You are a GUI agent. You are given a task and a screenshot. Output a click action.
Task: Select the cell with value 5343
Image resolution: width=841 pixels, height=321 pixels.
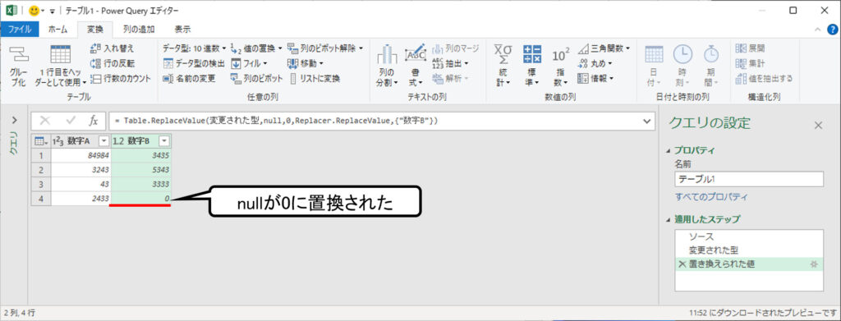pos(141,170)
